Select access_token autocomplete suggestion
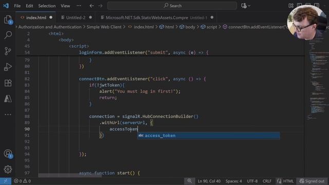 [x=209, y=136]
